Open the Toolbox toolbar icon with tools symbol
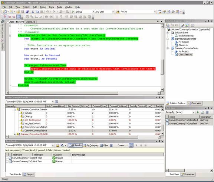This screenshot has width=214, height=182. click(x=173, y=12)
